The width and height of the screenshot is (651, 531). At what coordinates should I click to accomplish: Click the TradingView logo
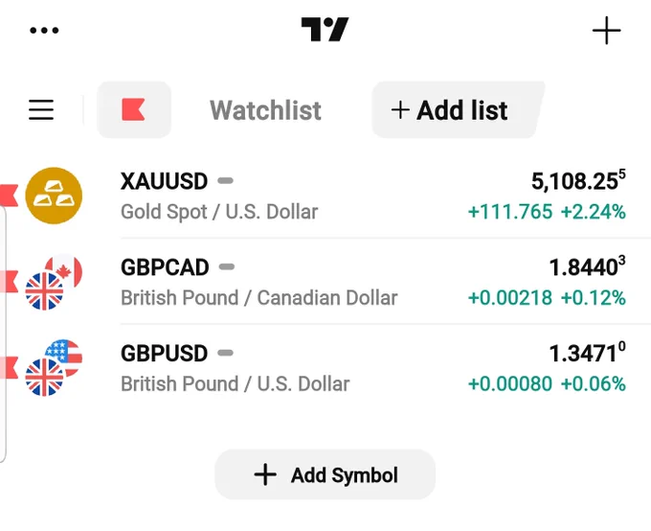pos(325,29)
